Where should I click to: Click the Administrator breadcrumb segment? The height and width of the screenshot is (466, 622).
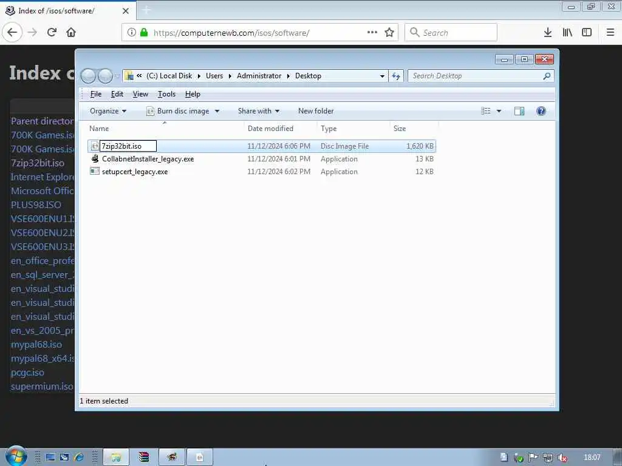click(259, 76)
